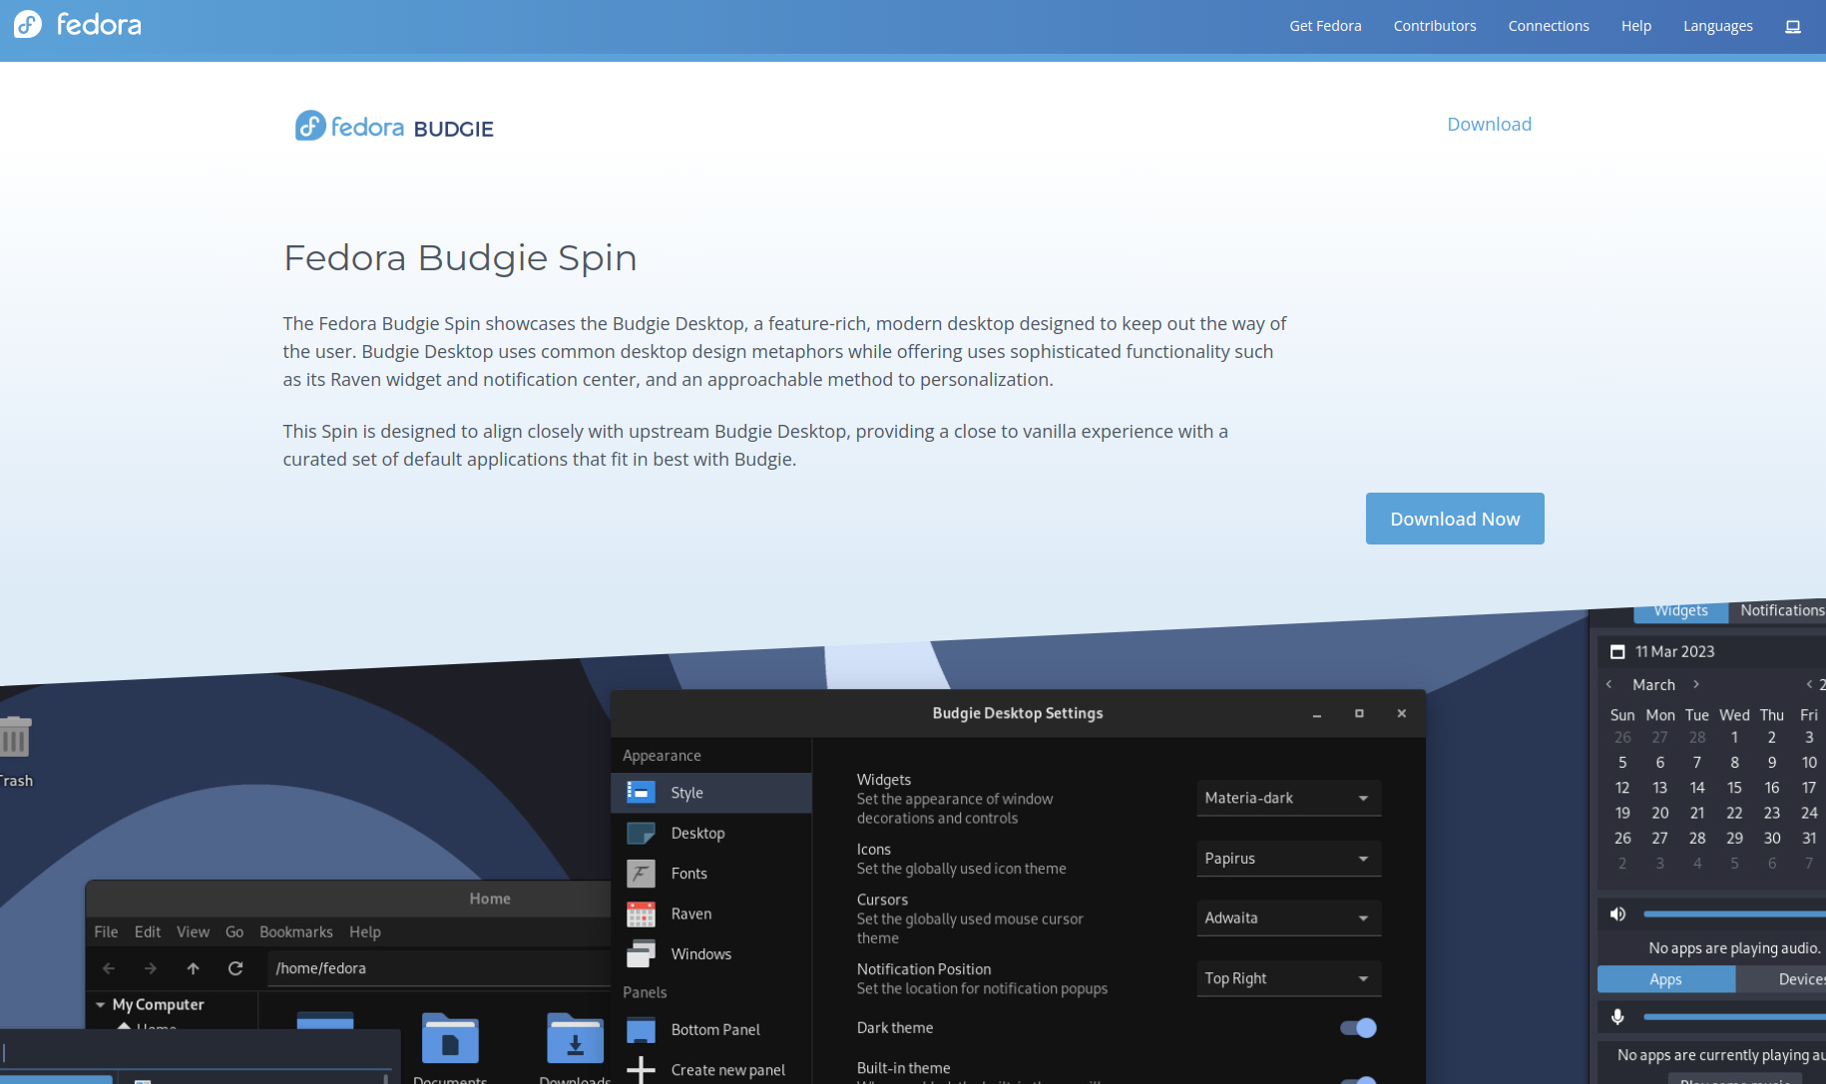The height and width of the screenshot is (1084, 1826).
Task: Select the Apps tab in Raven sound
Action: 1665,979
